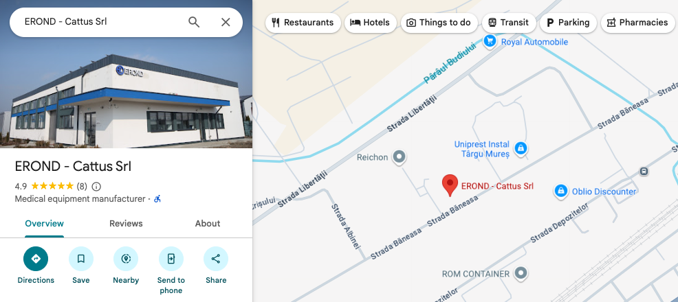The width and height of the screenshot is (678, 302).
Task: Open Directions to EROND
Action: pos(36,259)
